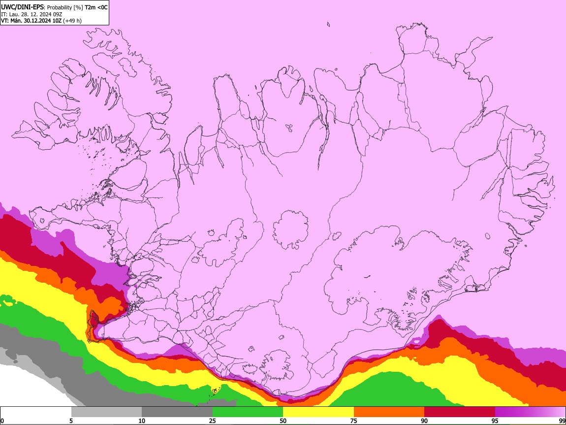Viewport: 566px width, 425px height.
Task: Click the 'IT: Lau. 28. 12. 2024 09Z' line
Action: click(31, 14)
